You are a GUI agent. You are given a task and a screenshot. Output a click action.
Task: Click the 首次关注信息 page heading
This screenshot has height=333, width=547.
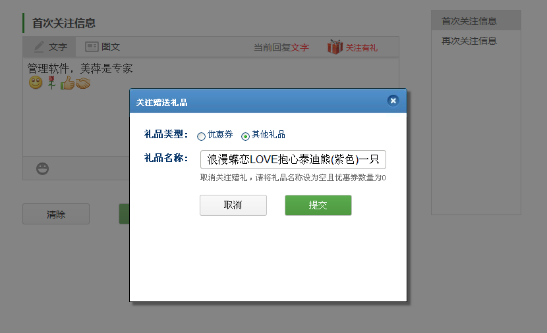[64, 23]
